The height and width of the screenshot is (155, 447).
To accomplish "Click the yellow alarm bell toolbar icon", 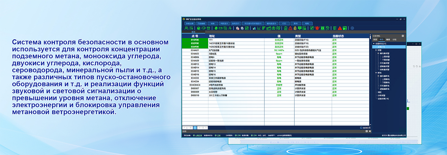I will (295, 28).
